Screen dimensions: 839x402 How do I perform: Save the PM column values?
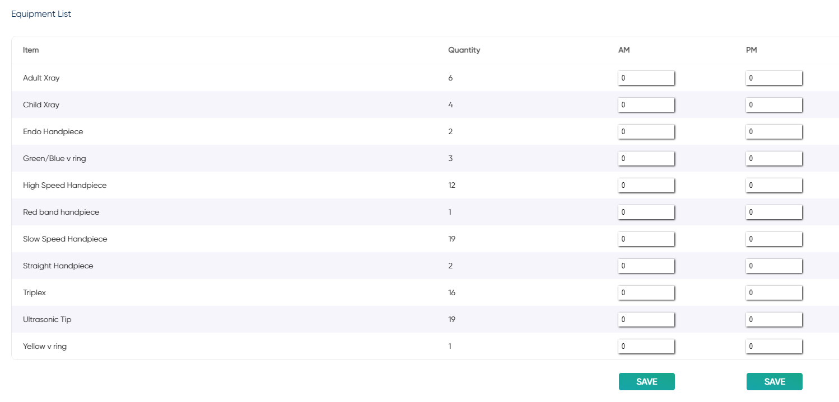[x=775, y=381]
